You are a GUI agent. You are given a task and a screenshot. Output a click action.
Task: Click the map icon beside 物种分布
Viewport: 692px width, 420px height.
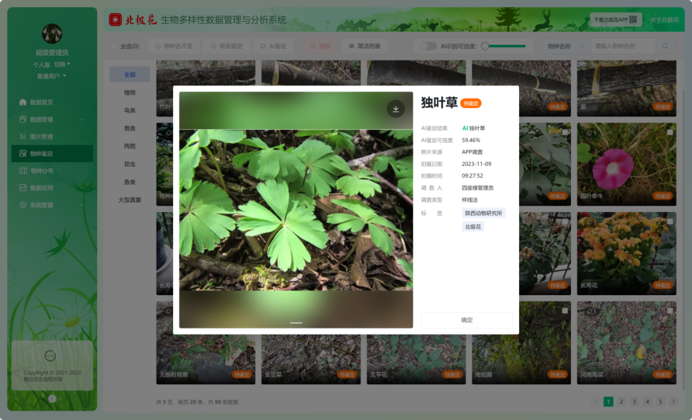tap(23, 171)
